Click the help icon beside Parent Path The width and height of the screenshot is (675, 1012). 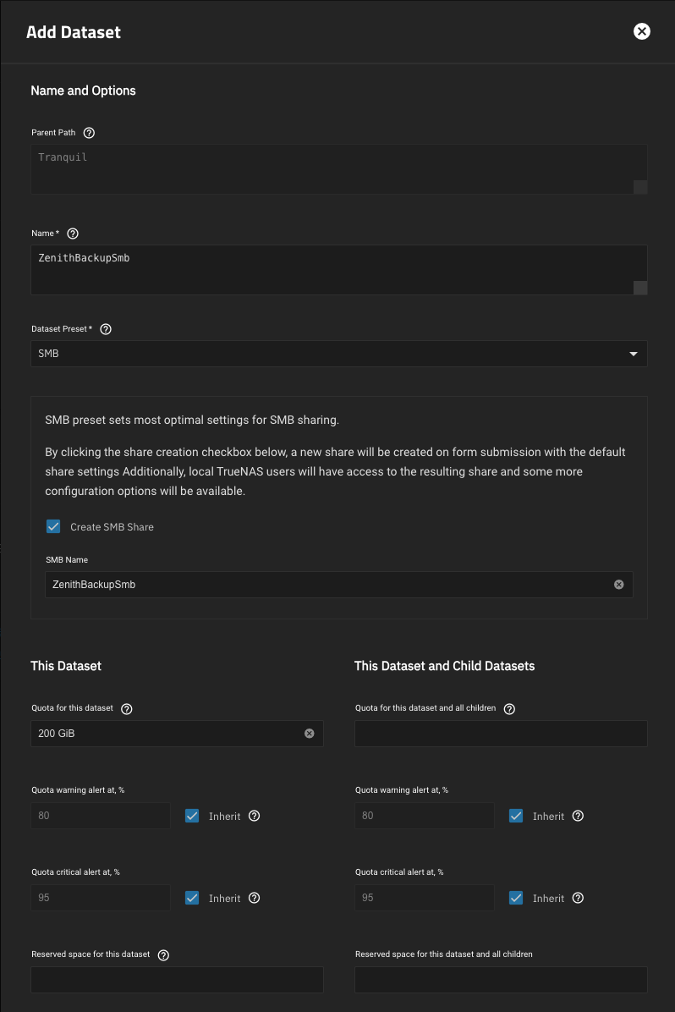coord(89,133)
